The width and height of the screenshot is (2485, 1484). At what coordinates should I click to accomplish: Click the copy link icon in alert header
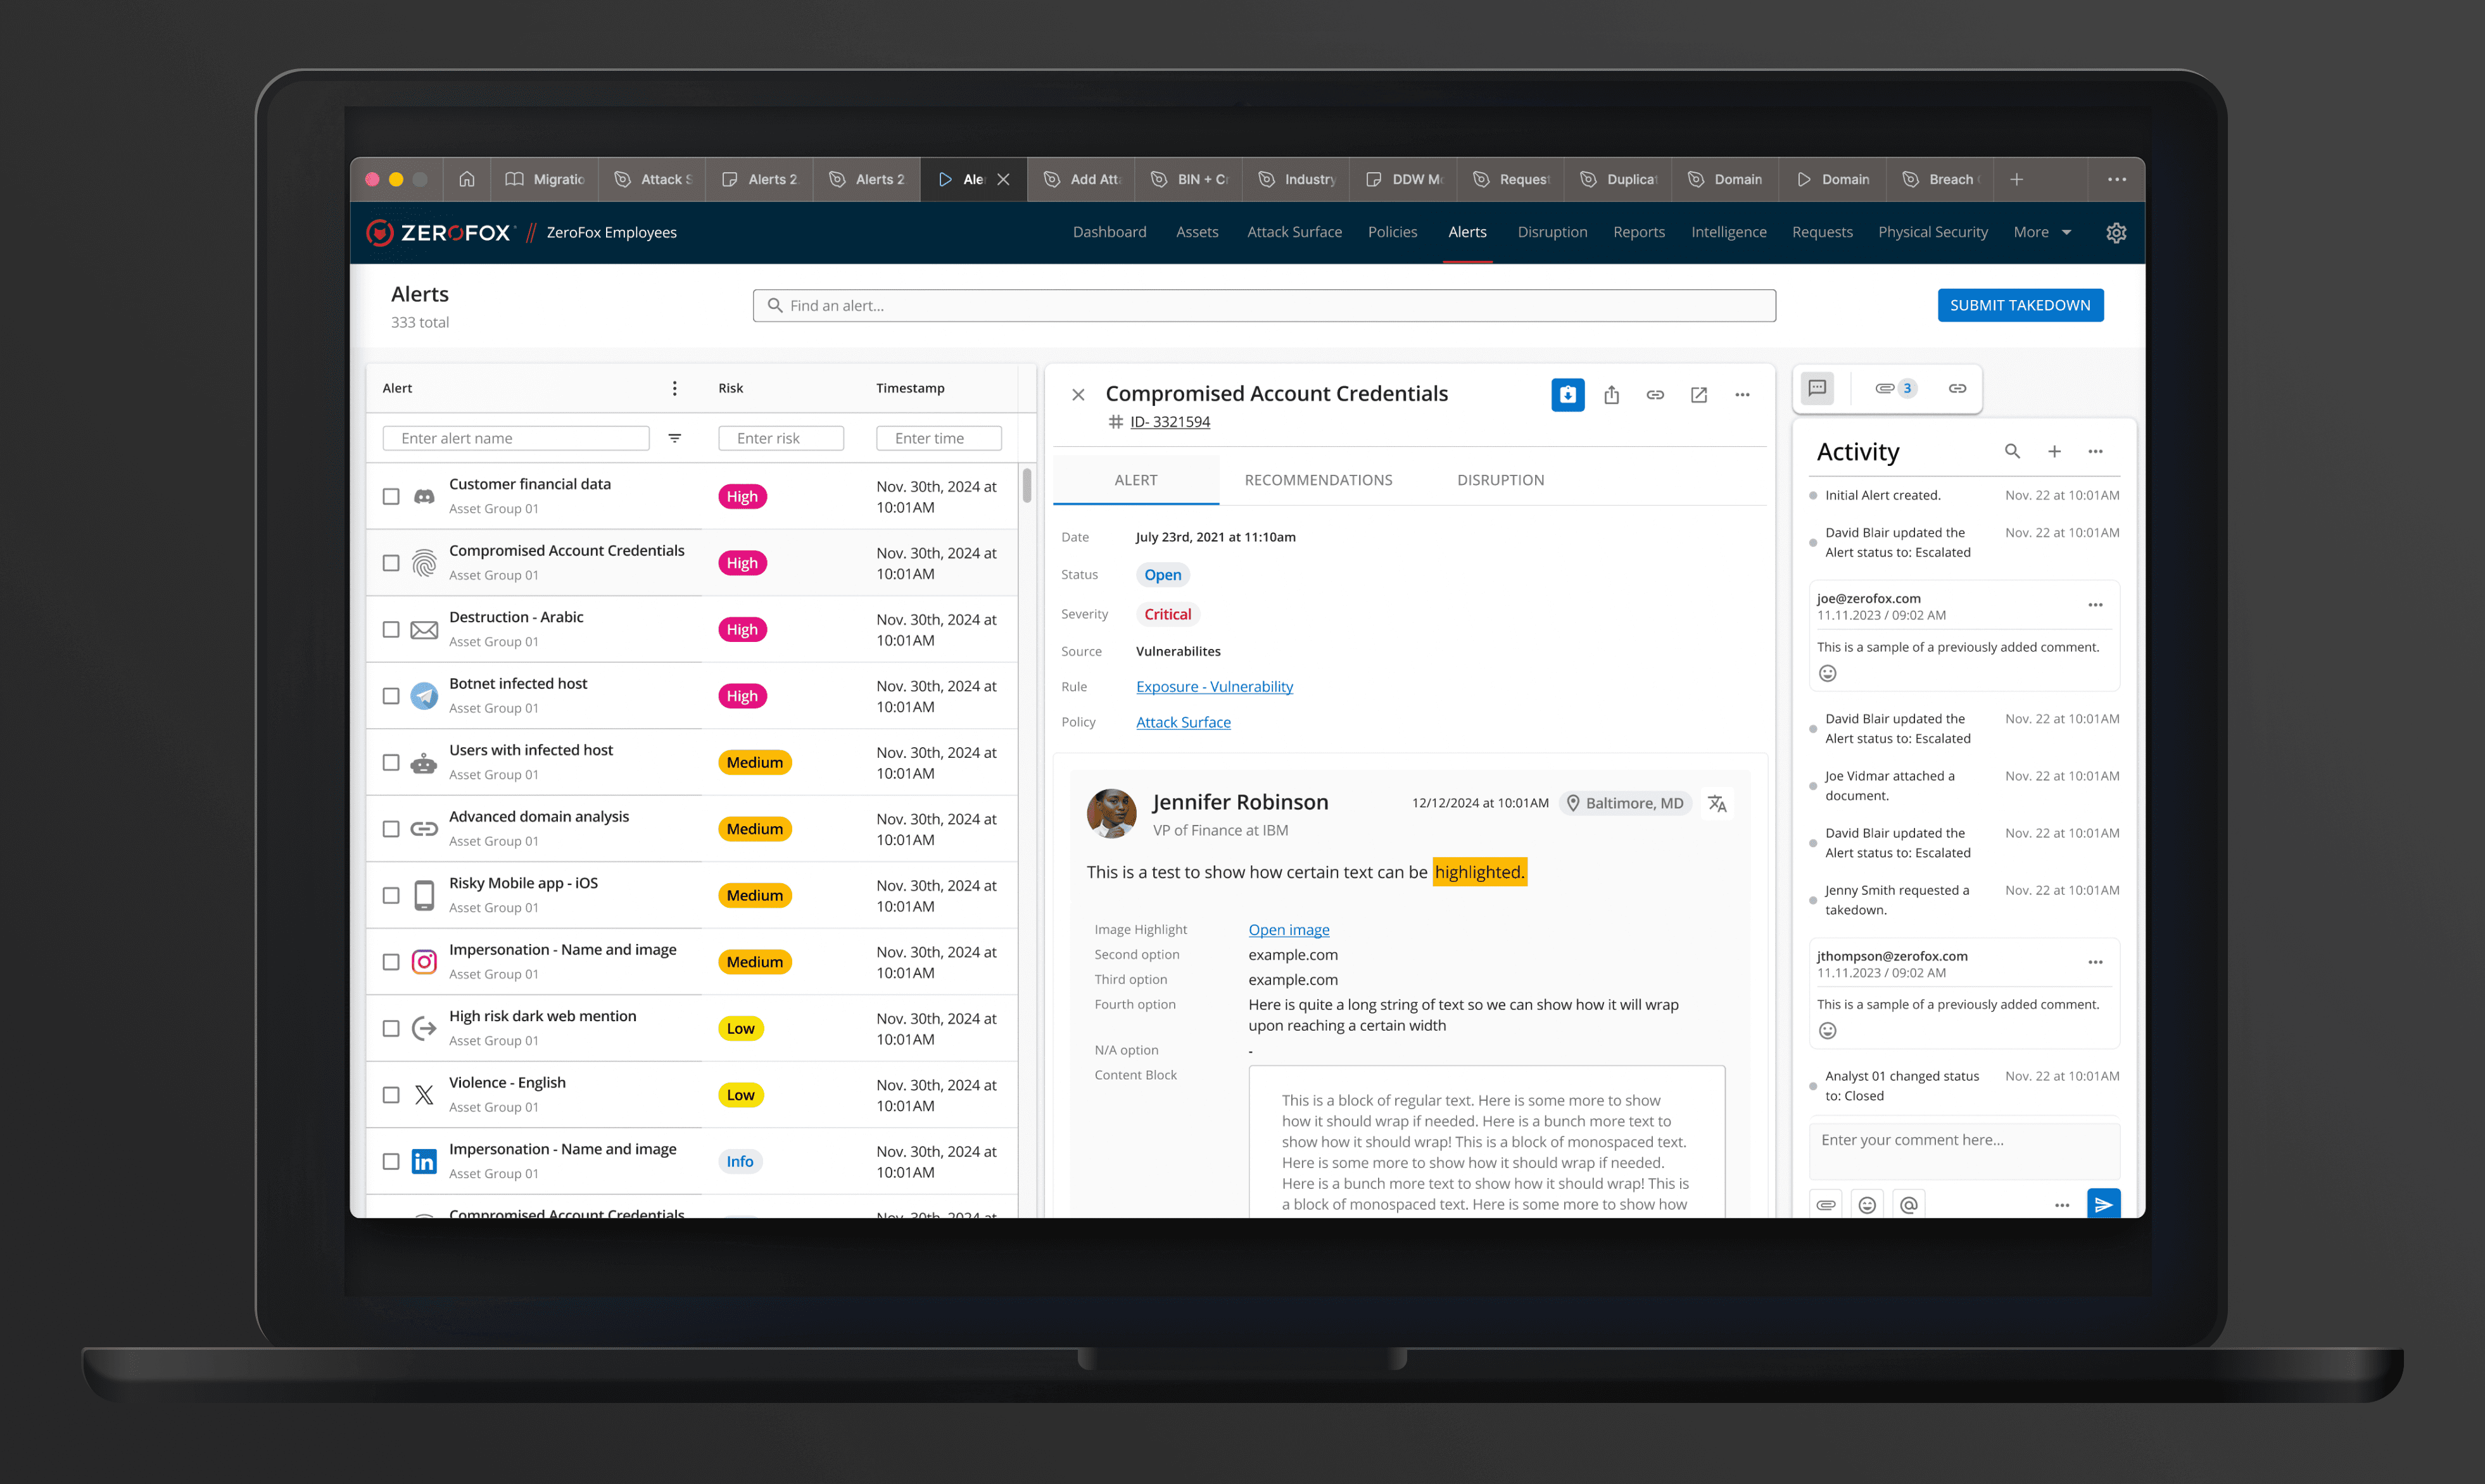1655,395
